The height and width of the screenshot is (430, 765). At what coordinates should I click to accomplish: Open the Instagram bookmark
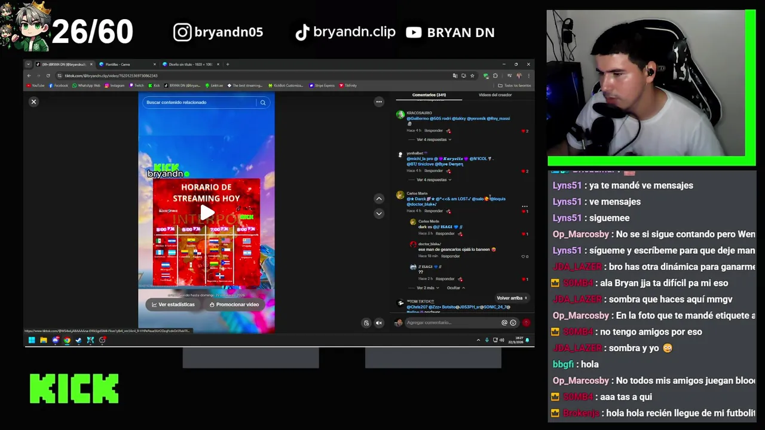(114, 85)
